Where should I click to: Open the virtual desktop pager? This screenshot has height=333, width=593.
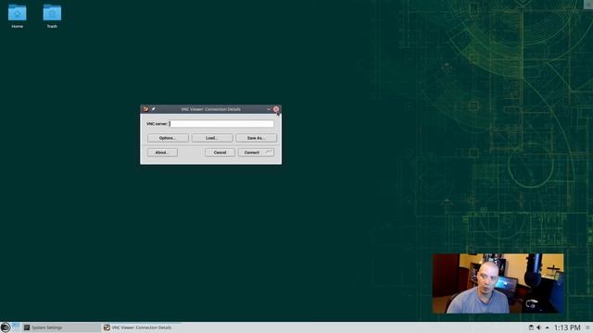click(16, 327)
